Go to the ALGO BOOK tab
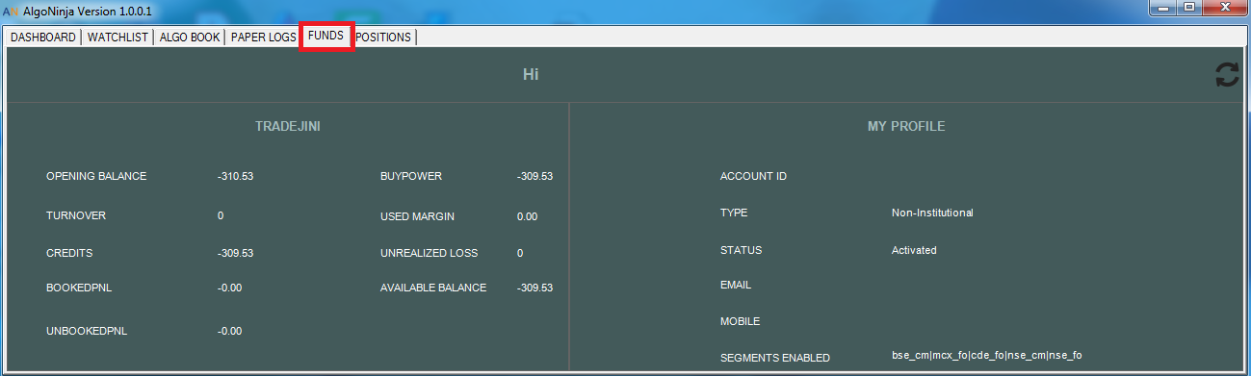This screenshot has height=376, width=1251. 190,38
